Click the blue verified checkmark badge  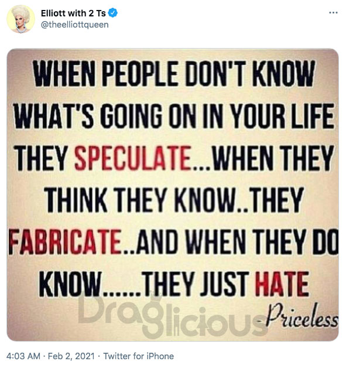[x=113, y=13]
